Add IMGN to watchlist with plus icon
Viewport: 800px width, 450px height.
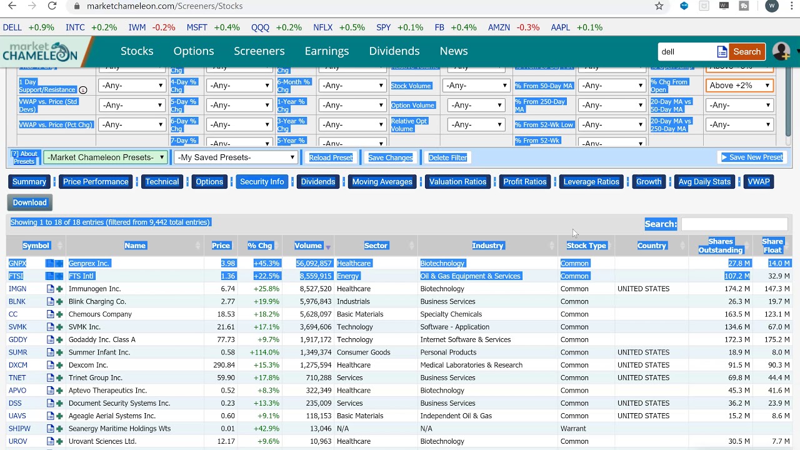[x=59, y=289]
